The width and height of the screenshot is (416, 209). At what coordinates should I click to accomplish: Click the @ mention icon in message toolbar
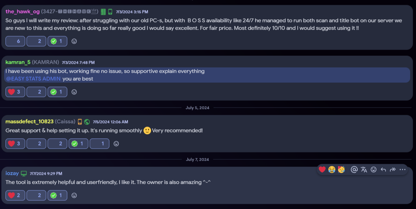click(354, 169)
